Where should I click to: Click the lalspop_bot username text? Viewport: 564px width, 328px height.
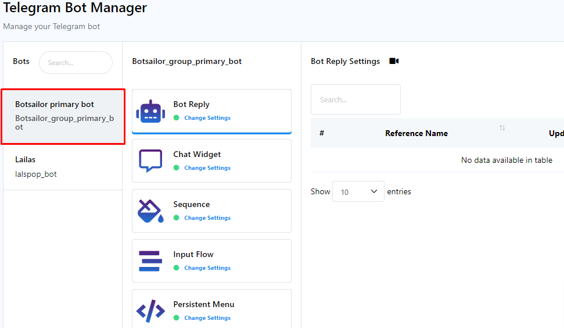(x=36, y=174)
